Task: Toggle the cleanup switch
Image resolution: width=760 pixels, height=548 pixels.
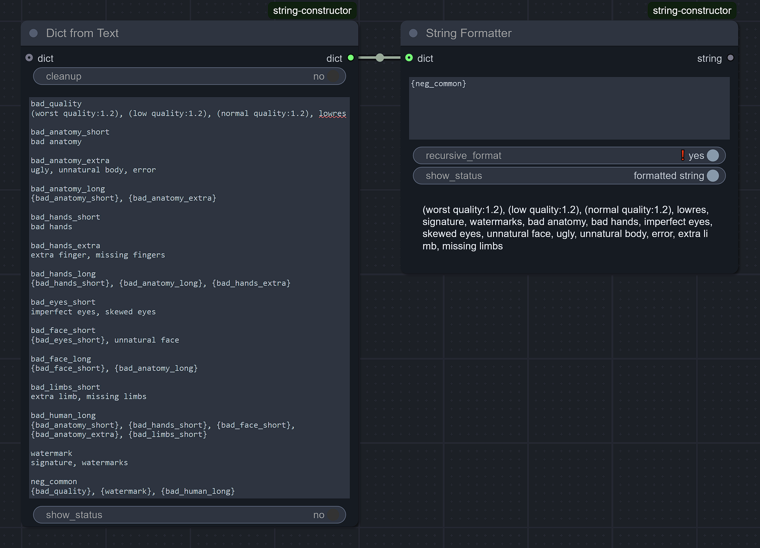Action: click(190, 76)
